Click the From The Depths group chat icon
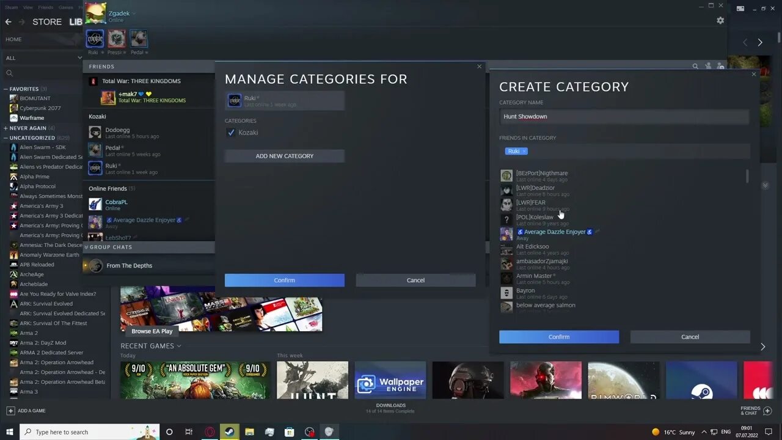 [x=96, y=265]
